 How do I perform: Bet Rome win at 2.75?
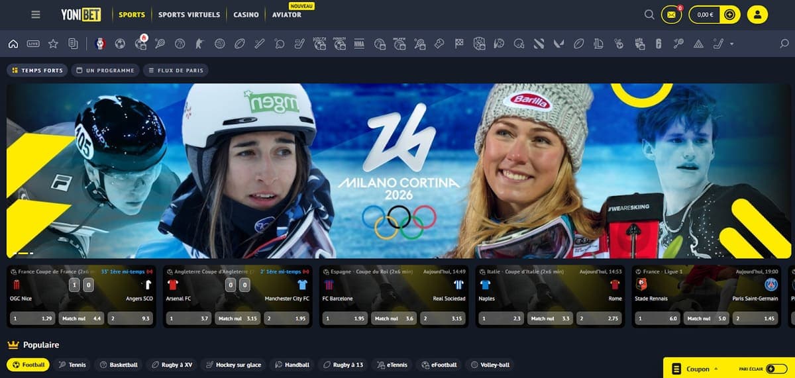point(600,318)
